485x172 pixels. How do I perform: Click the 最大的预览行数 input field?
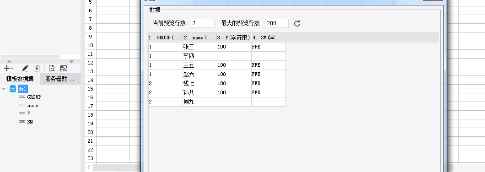pyautogui.click(x=277, y=23)
